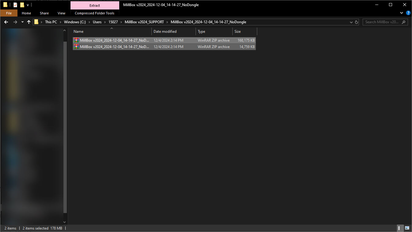The height and width of the screenshot is (232, 412).
Task: Open the recent locations dropdown
Action: click(22, 22)
